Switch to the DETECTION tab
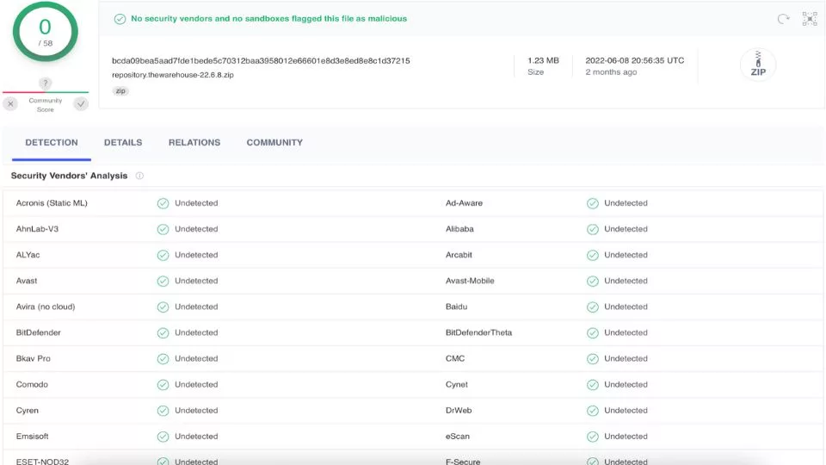Image resolution: width=826 pixels, height=465 pixels. pos(52,142)
